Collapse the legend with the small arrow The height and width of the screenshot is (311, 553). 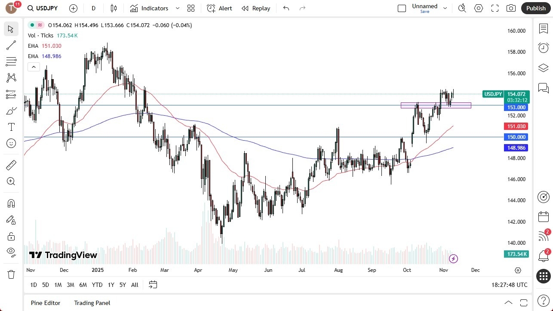coord(34,67)
